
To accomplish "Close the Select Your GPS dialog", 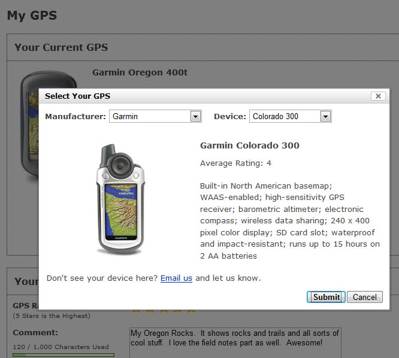I will (378, 96).
